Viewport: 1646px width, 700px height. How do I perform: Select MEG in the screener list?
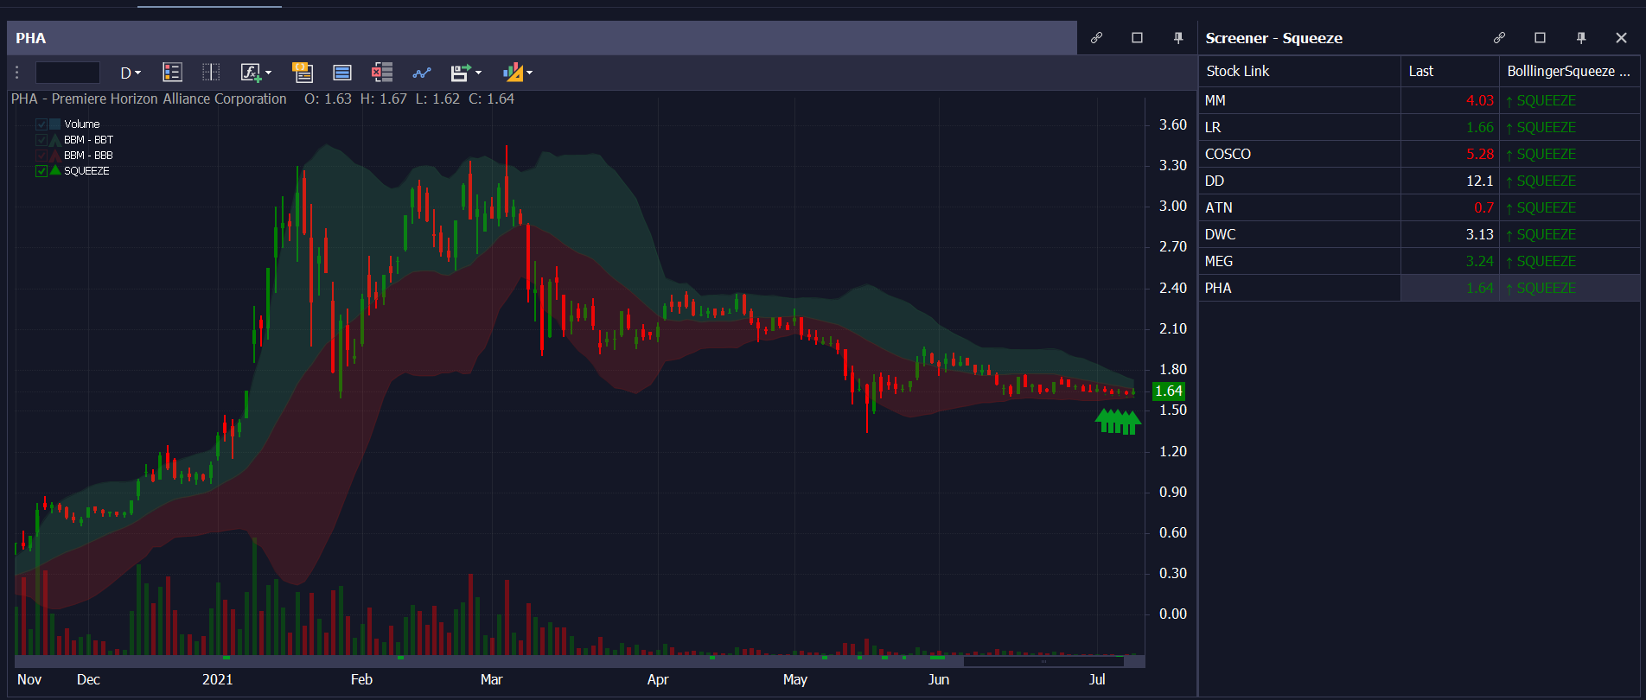pos(1219,261)
